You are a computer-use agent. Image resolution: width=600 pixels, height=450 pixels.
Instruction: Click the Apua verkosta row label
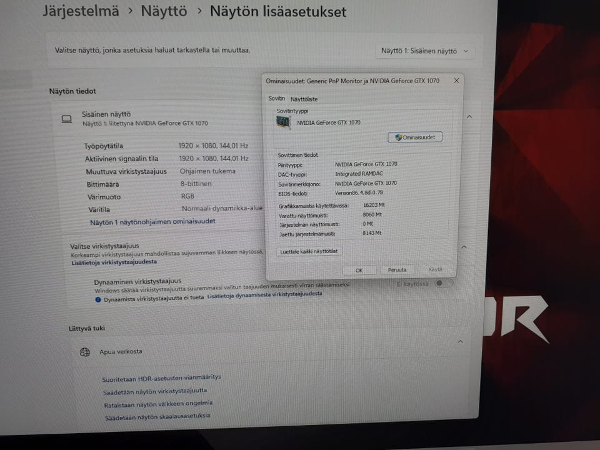pyautogui.click(x=121, y=351)
